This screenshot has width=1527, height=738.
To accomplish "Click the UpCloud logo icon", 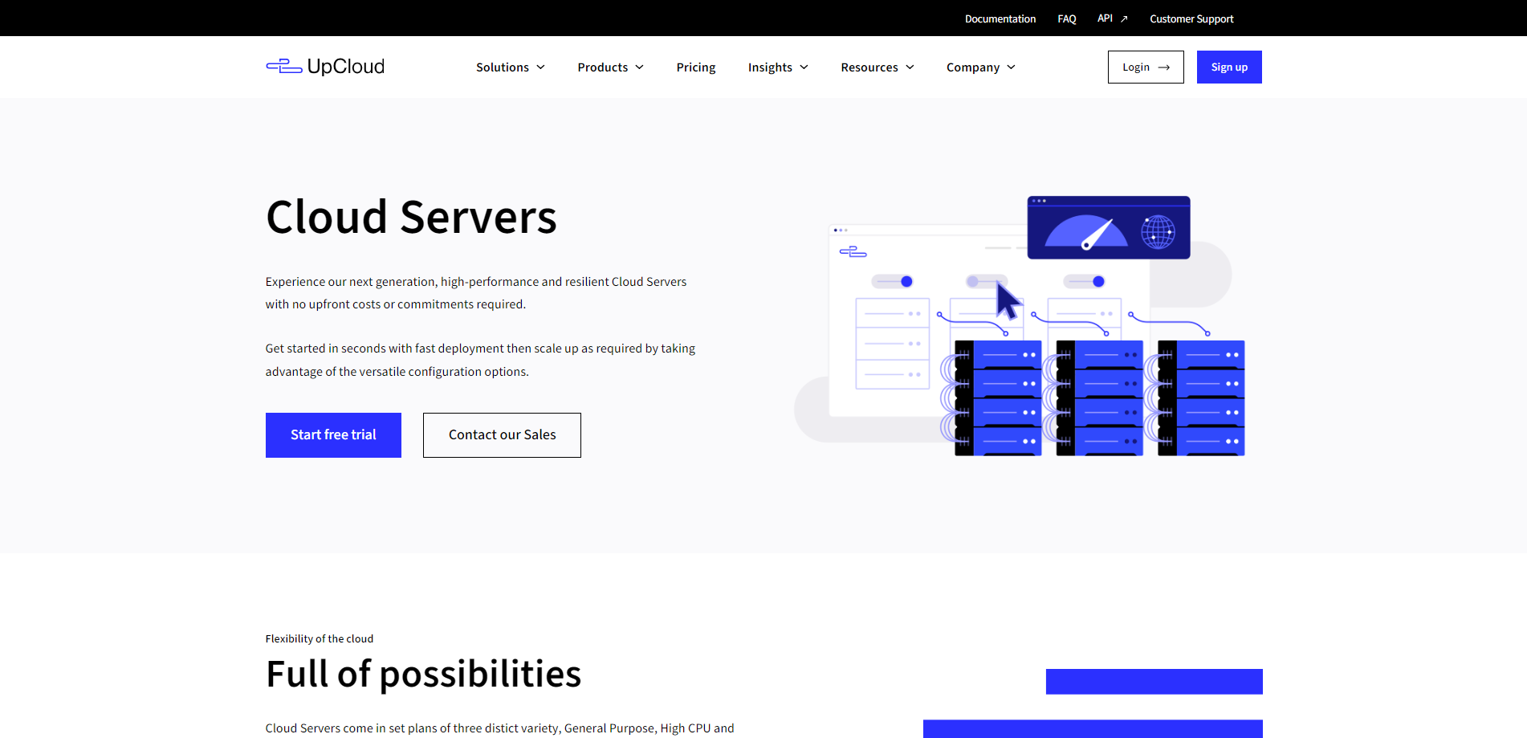I will pos(284,67).
